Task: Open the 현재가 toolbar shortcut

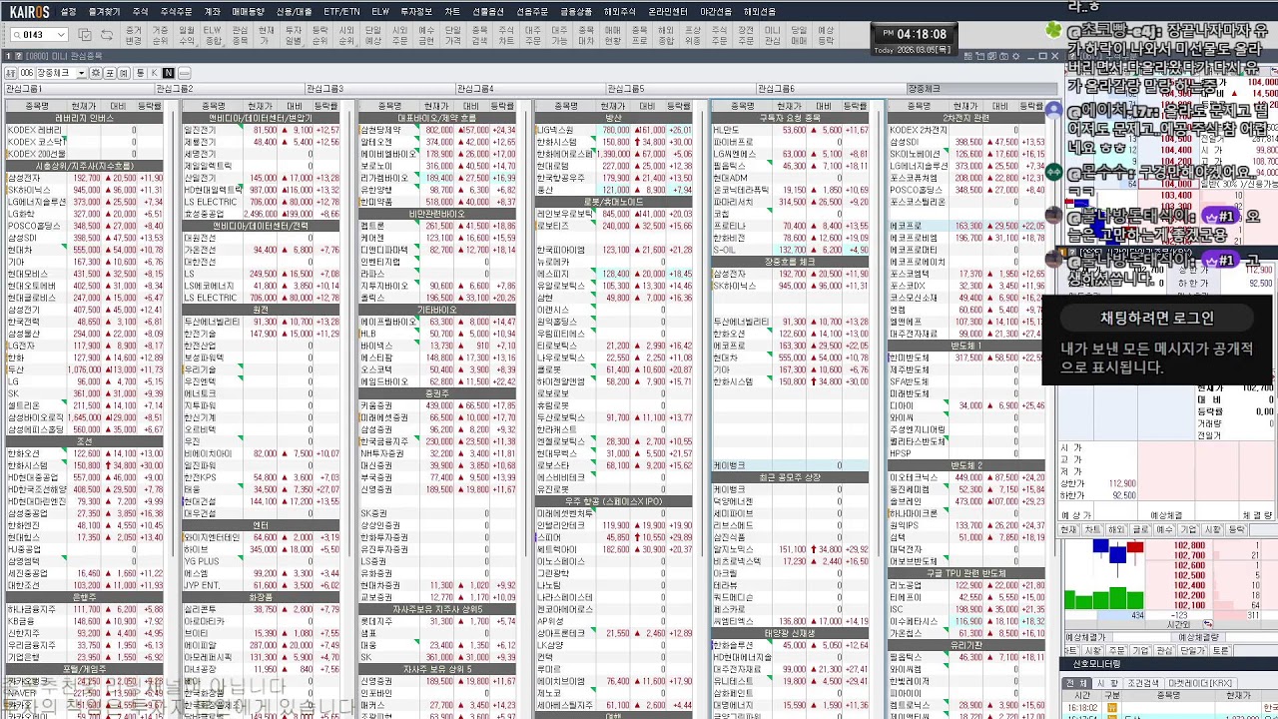Action: tap(266, 36)
